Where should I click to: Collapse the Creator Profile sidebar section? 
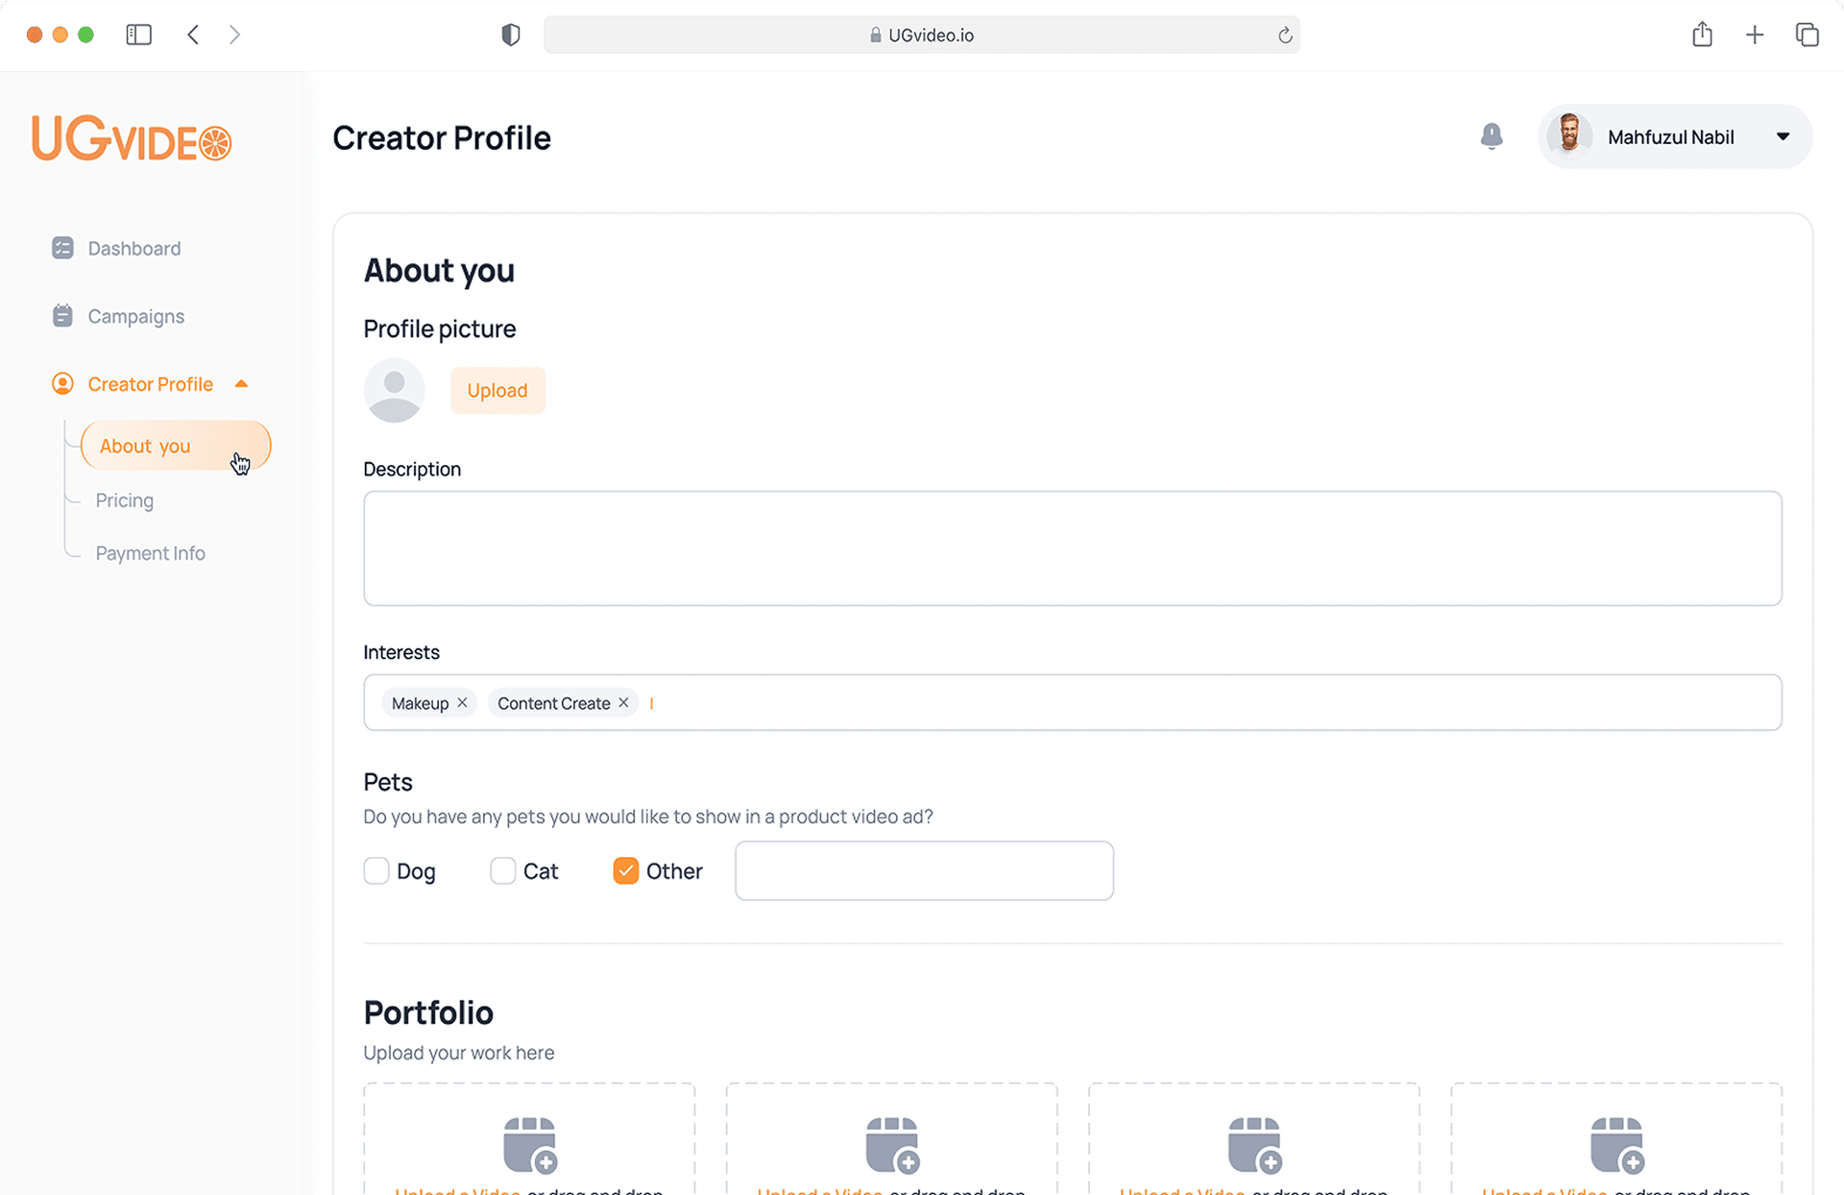click(241, 384)
